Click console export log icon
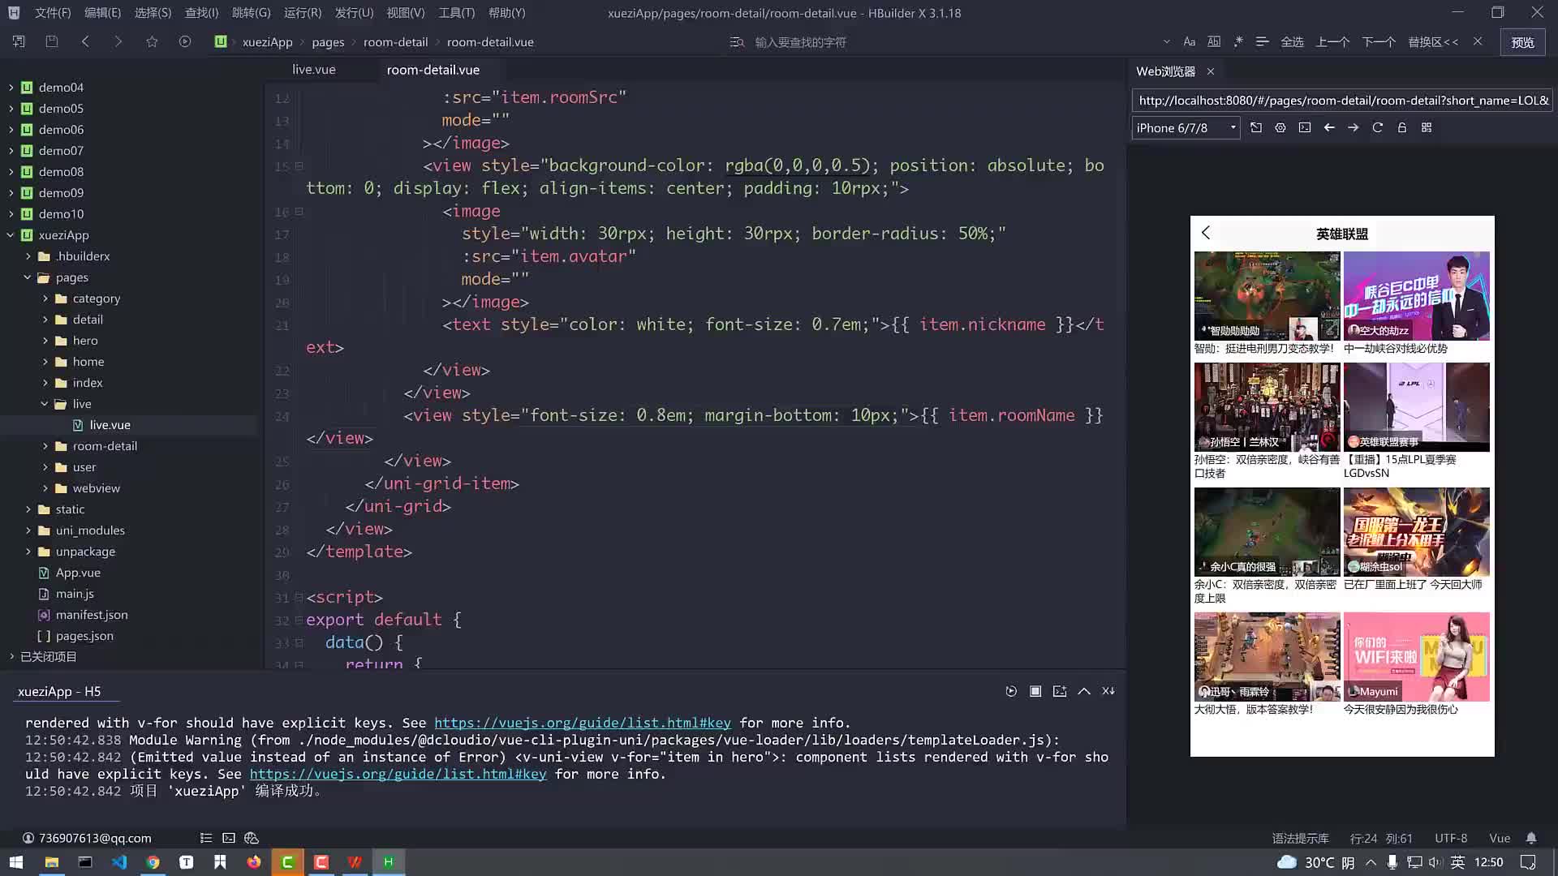1558x876 pixels. point(1060,691)
